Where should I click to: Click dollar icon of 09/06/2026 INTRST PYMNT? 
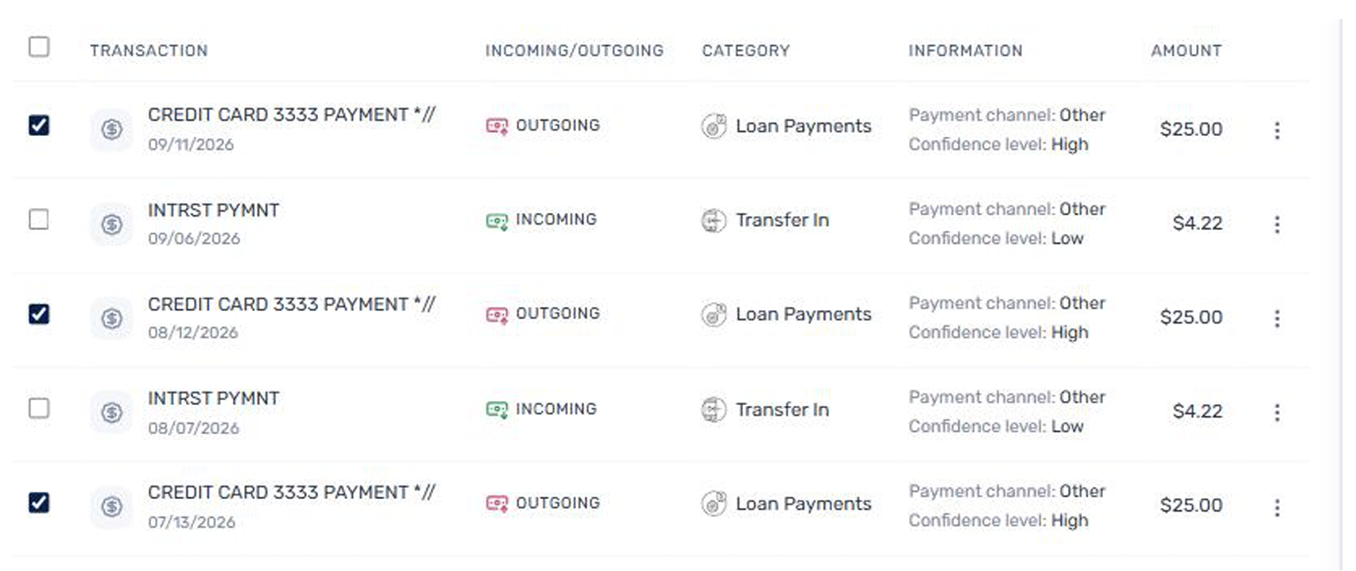tap(112, 224)
